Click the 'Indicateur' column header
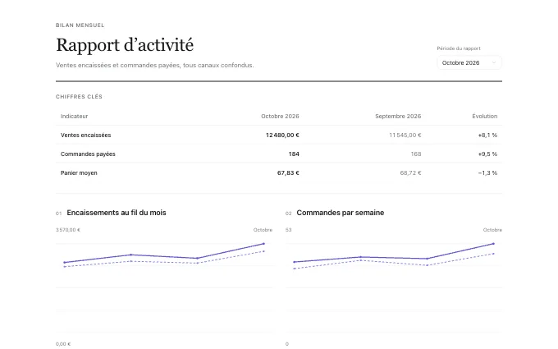558x349 pixels. 74,116
